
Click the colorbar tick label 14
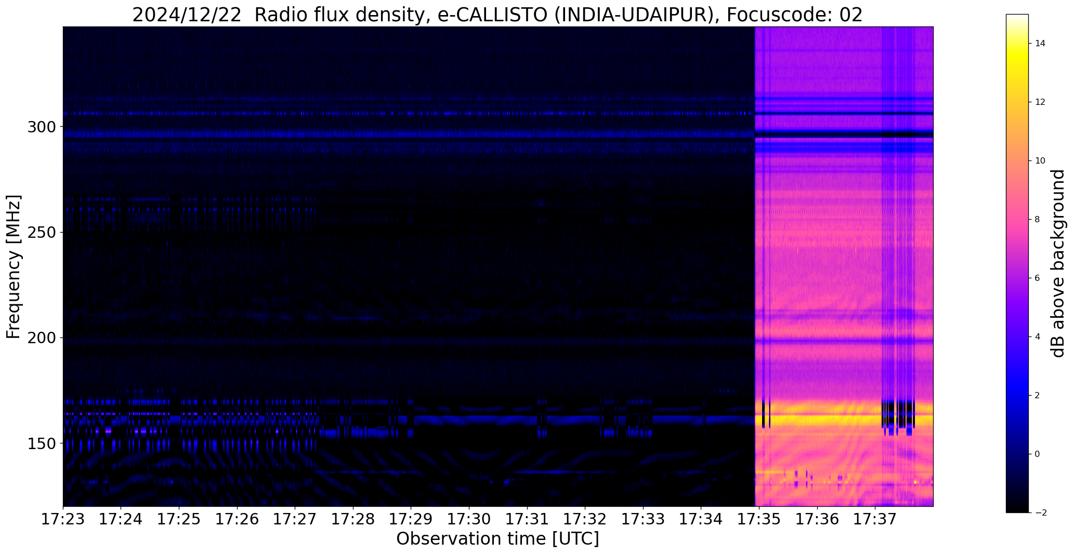1040,44
